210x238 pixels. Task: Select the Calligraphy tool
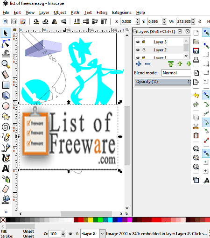tap(6, 158)
